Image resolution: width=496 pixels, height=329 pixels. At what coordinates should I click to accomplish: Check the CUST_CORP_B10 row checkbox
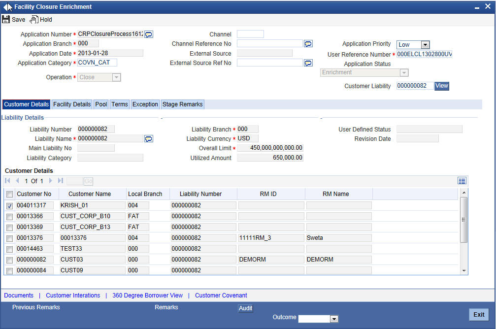coord(9,217)
